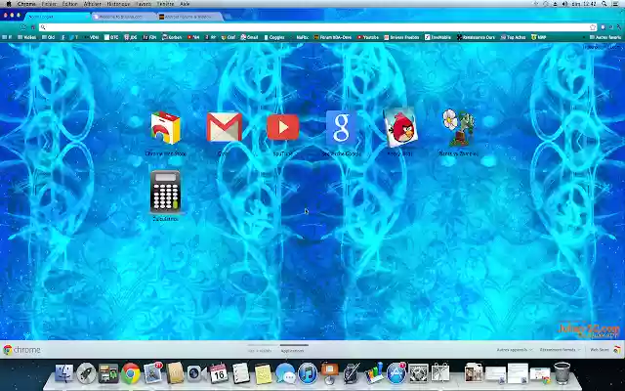Open the Aide menu

coord(185,4)
